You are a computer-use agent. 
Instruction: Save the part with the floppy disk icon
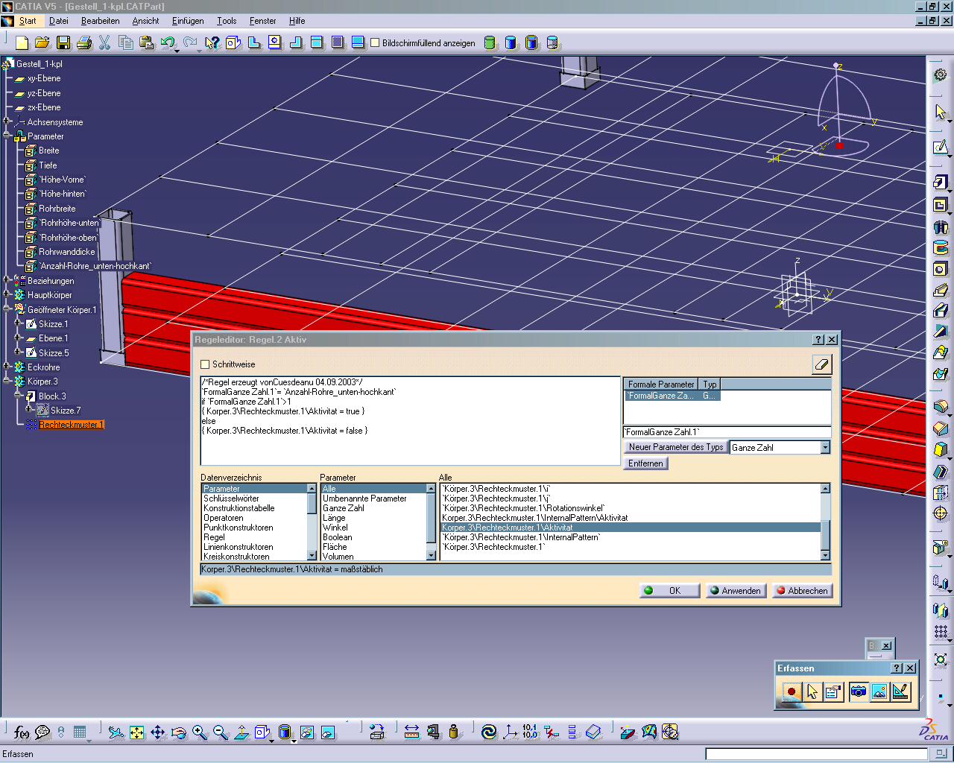63,43
